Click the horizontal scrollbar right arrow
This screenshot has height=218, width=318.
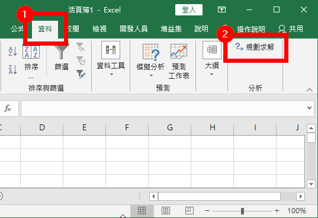pyautogui.click(x=301, y=196)
